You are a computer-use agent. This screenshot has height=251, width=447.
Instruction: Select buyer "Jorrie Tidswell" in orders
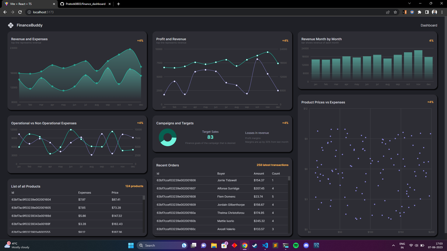(x=227, y=180)
